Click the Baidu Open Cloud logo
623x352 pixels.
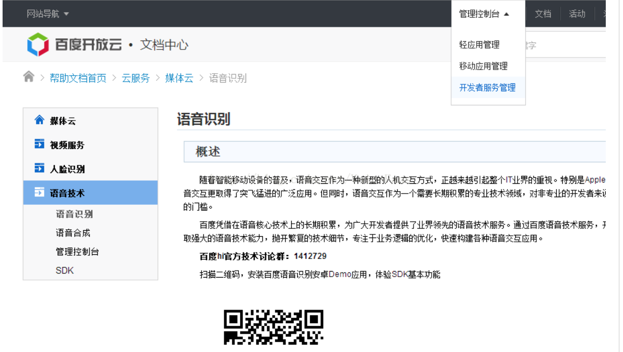[75, 45]
